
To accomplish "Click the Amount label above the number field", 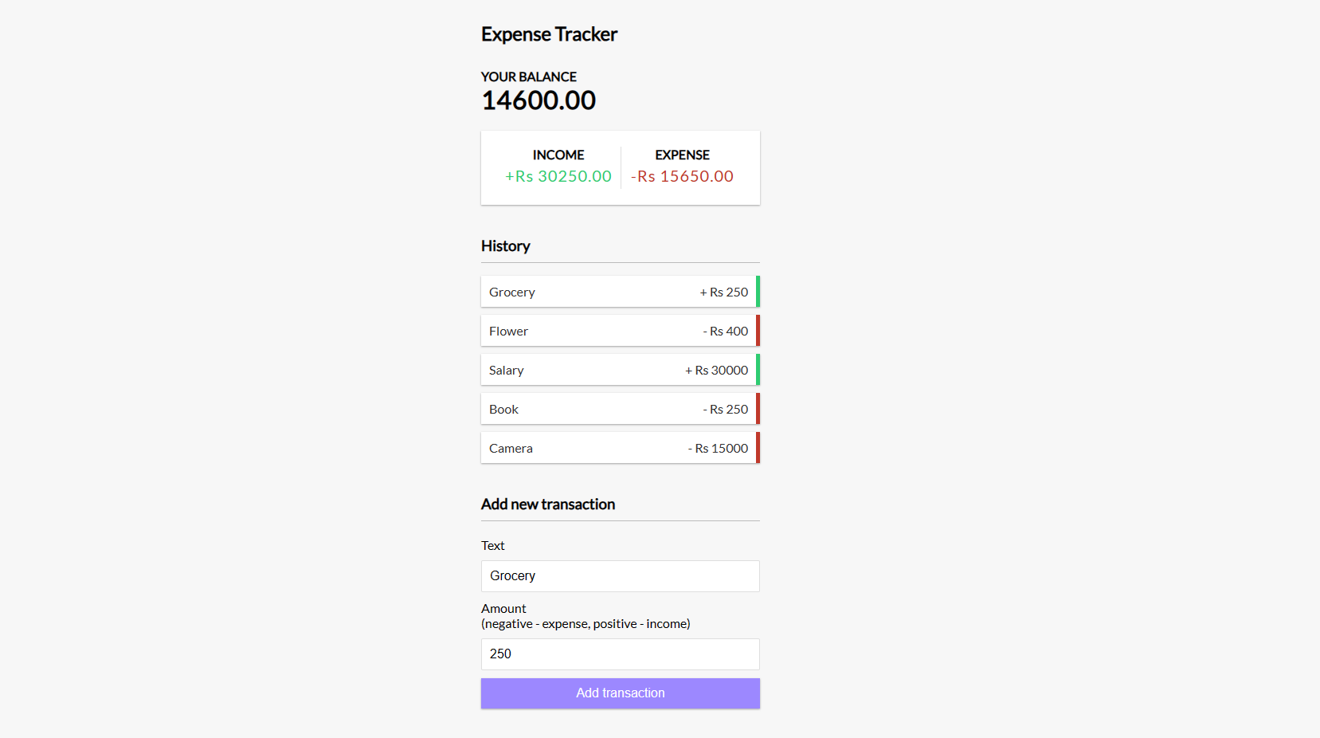I will coord(503,608).
